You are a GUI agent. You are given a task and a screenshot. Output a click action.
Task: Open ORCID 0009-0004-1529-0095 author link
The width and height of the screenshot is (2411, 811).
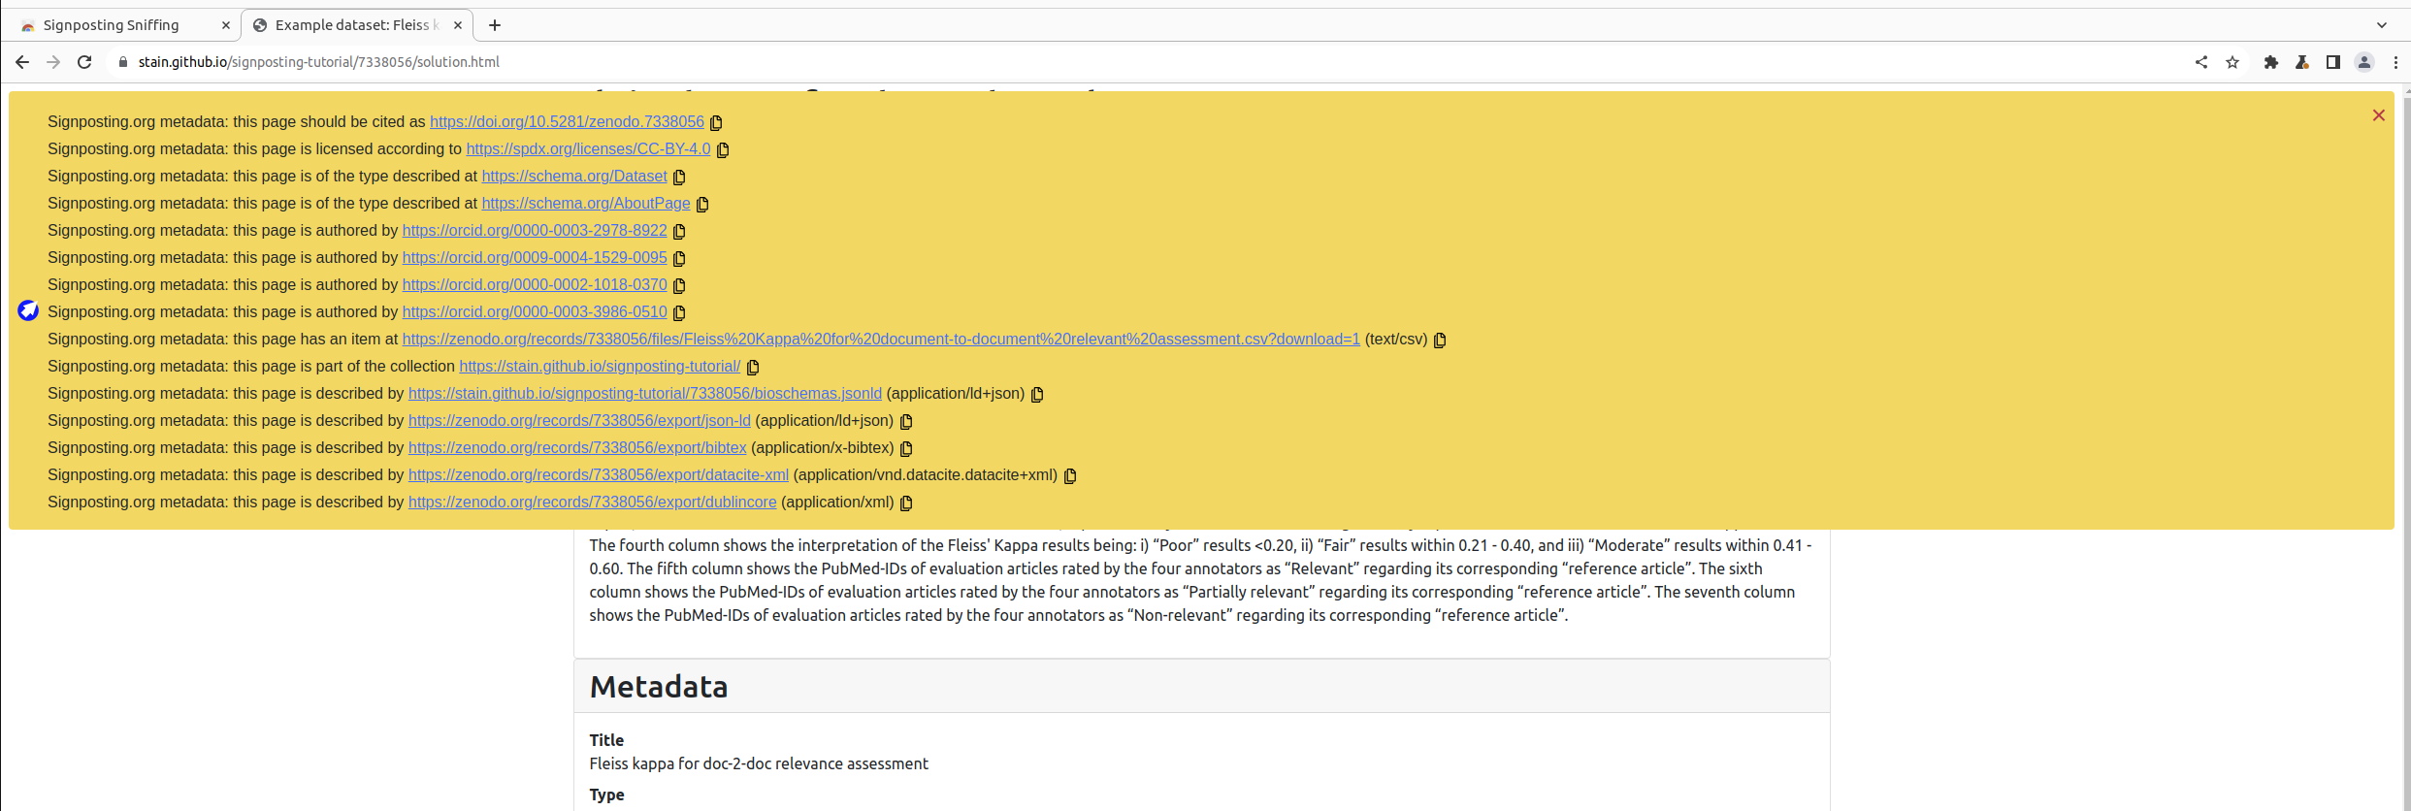(535, 258)
